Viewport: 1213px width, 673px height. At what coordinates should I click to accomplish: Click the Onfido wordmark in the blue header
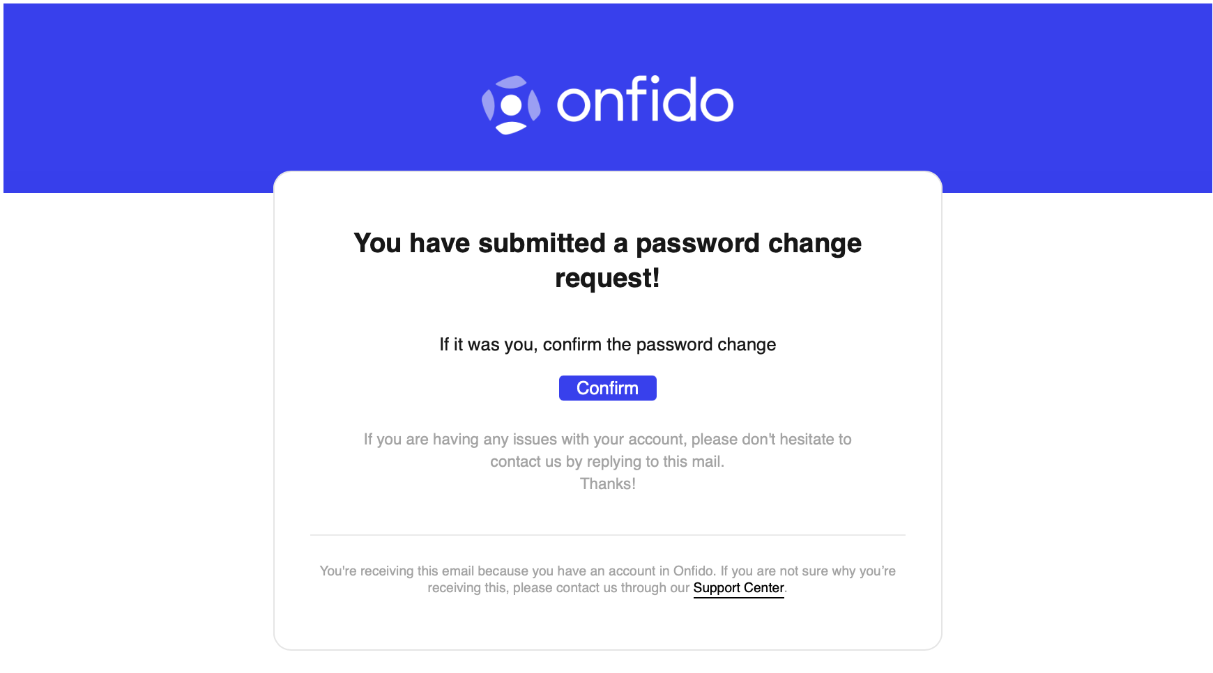pos(645,101)
